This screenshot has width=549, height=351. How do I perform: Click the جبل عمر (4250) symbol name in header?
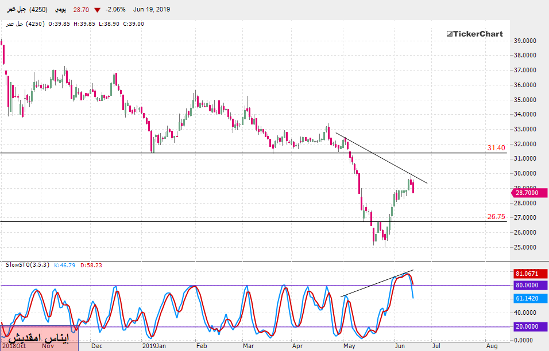tap(26, 10)
